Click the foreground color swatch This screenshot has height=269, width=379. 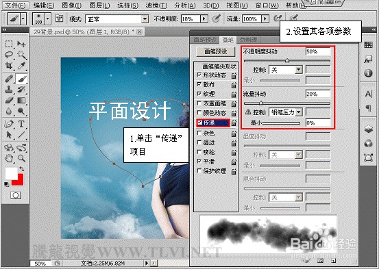click(x=12, y=173)
